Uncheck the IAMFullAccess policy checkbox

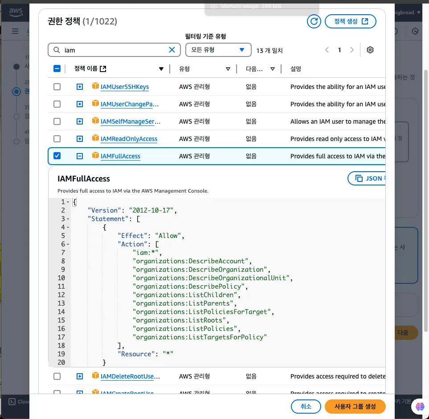coord(57,156)
